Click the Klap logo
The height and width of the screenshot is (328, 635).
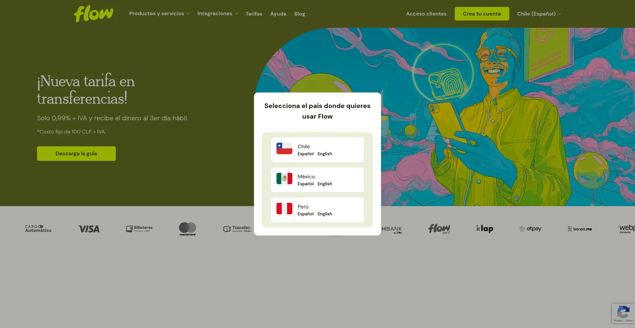(485, 229)
